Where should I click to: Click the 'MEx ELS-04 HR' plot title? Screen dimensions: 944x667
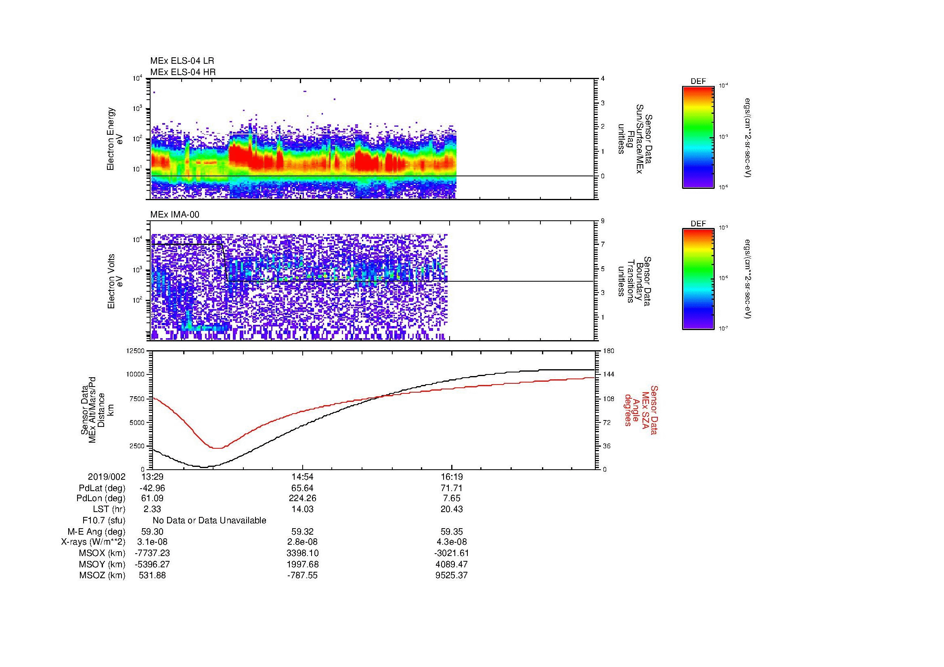coord(182,72)
